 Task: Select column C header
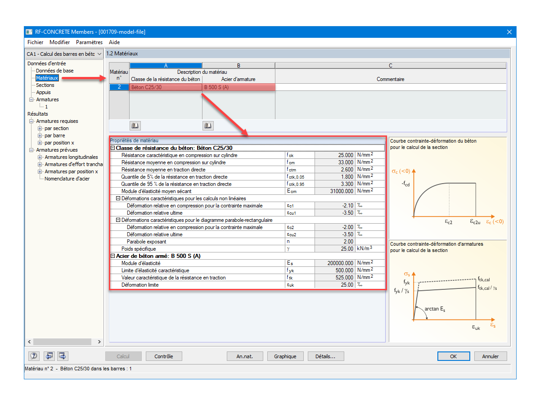pyautogui.click(x=391, y=66)
